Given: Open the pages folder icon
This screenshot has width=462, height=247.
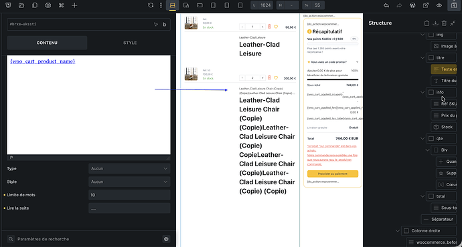Looking at the screenshot, I should click(21, 5).
